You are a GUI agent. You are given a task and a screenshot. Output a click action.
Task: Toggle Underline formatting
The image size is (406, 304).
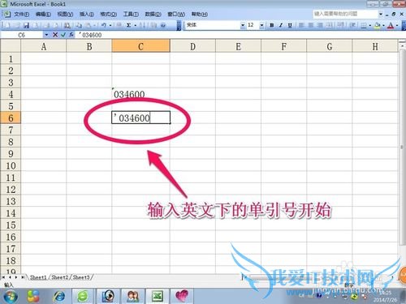(x=290, y=25)
